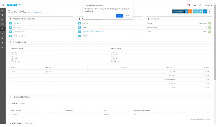Click the iPhone product link

coord(13,72)
